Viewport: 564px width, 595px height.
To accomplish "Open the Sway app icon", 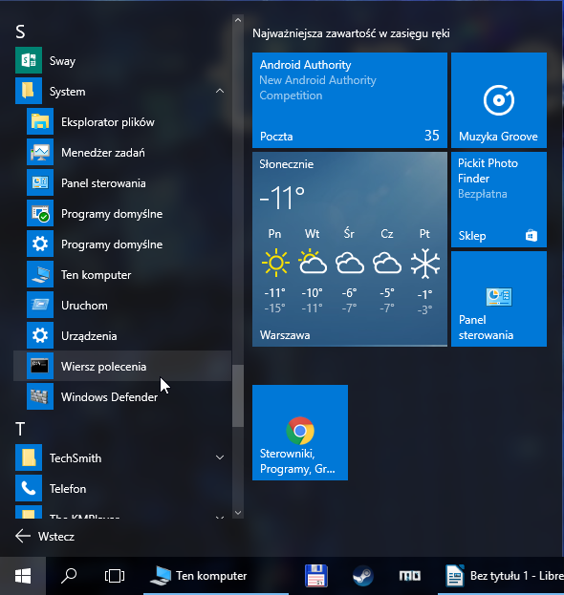I will click(x=29, y=60).
